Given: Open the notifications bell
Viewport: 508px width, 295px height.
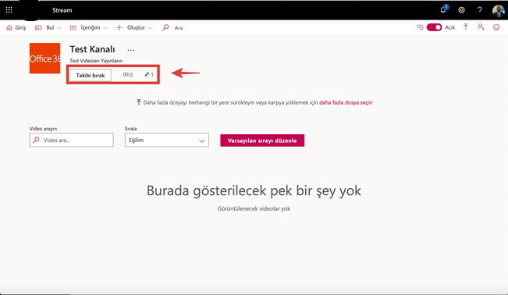Looking at the screenshot, I should [443, 9].
